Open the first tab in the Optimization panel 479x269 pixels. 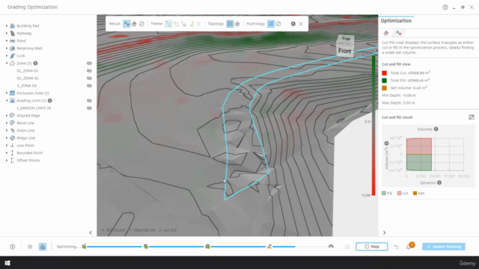pyautogui.click(x=386, y=33)
